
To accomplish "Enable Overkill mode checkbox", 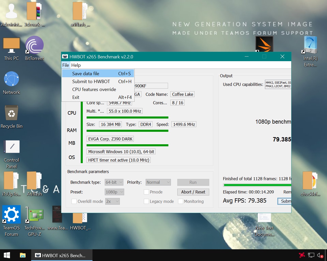I will point(74,201).
